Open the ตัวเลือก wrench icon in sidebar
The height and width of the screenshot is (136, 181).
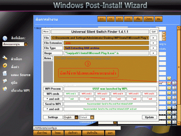point(5,58)
